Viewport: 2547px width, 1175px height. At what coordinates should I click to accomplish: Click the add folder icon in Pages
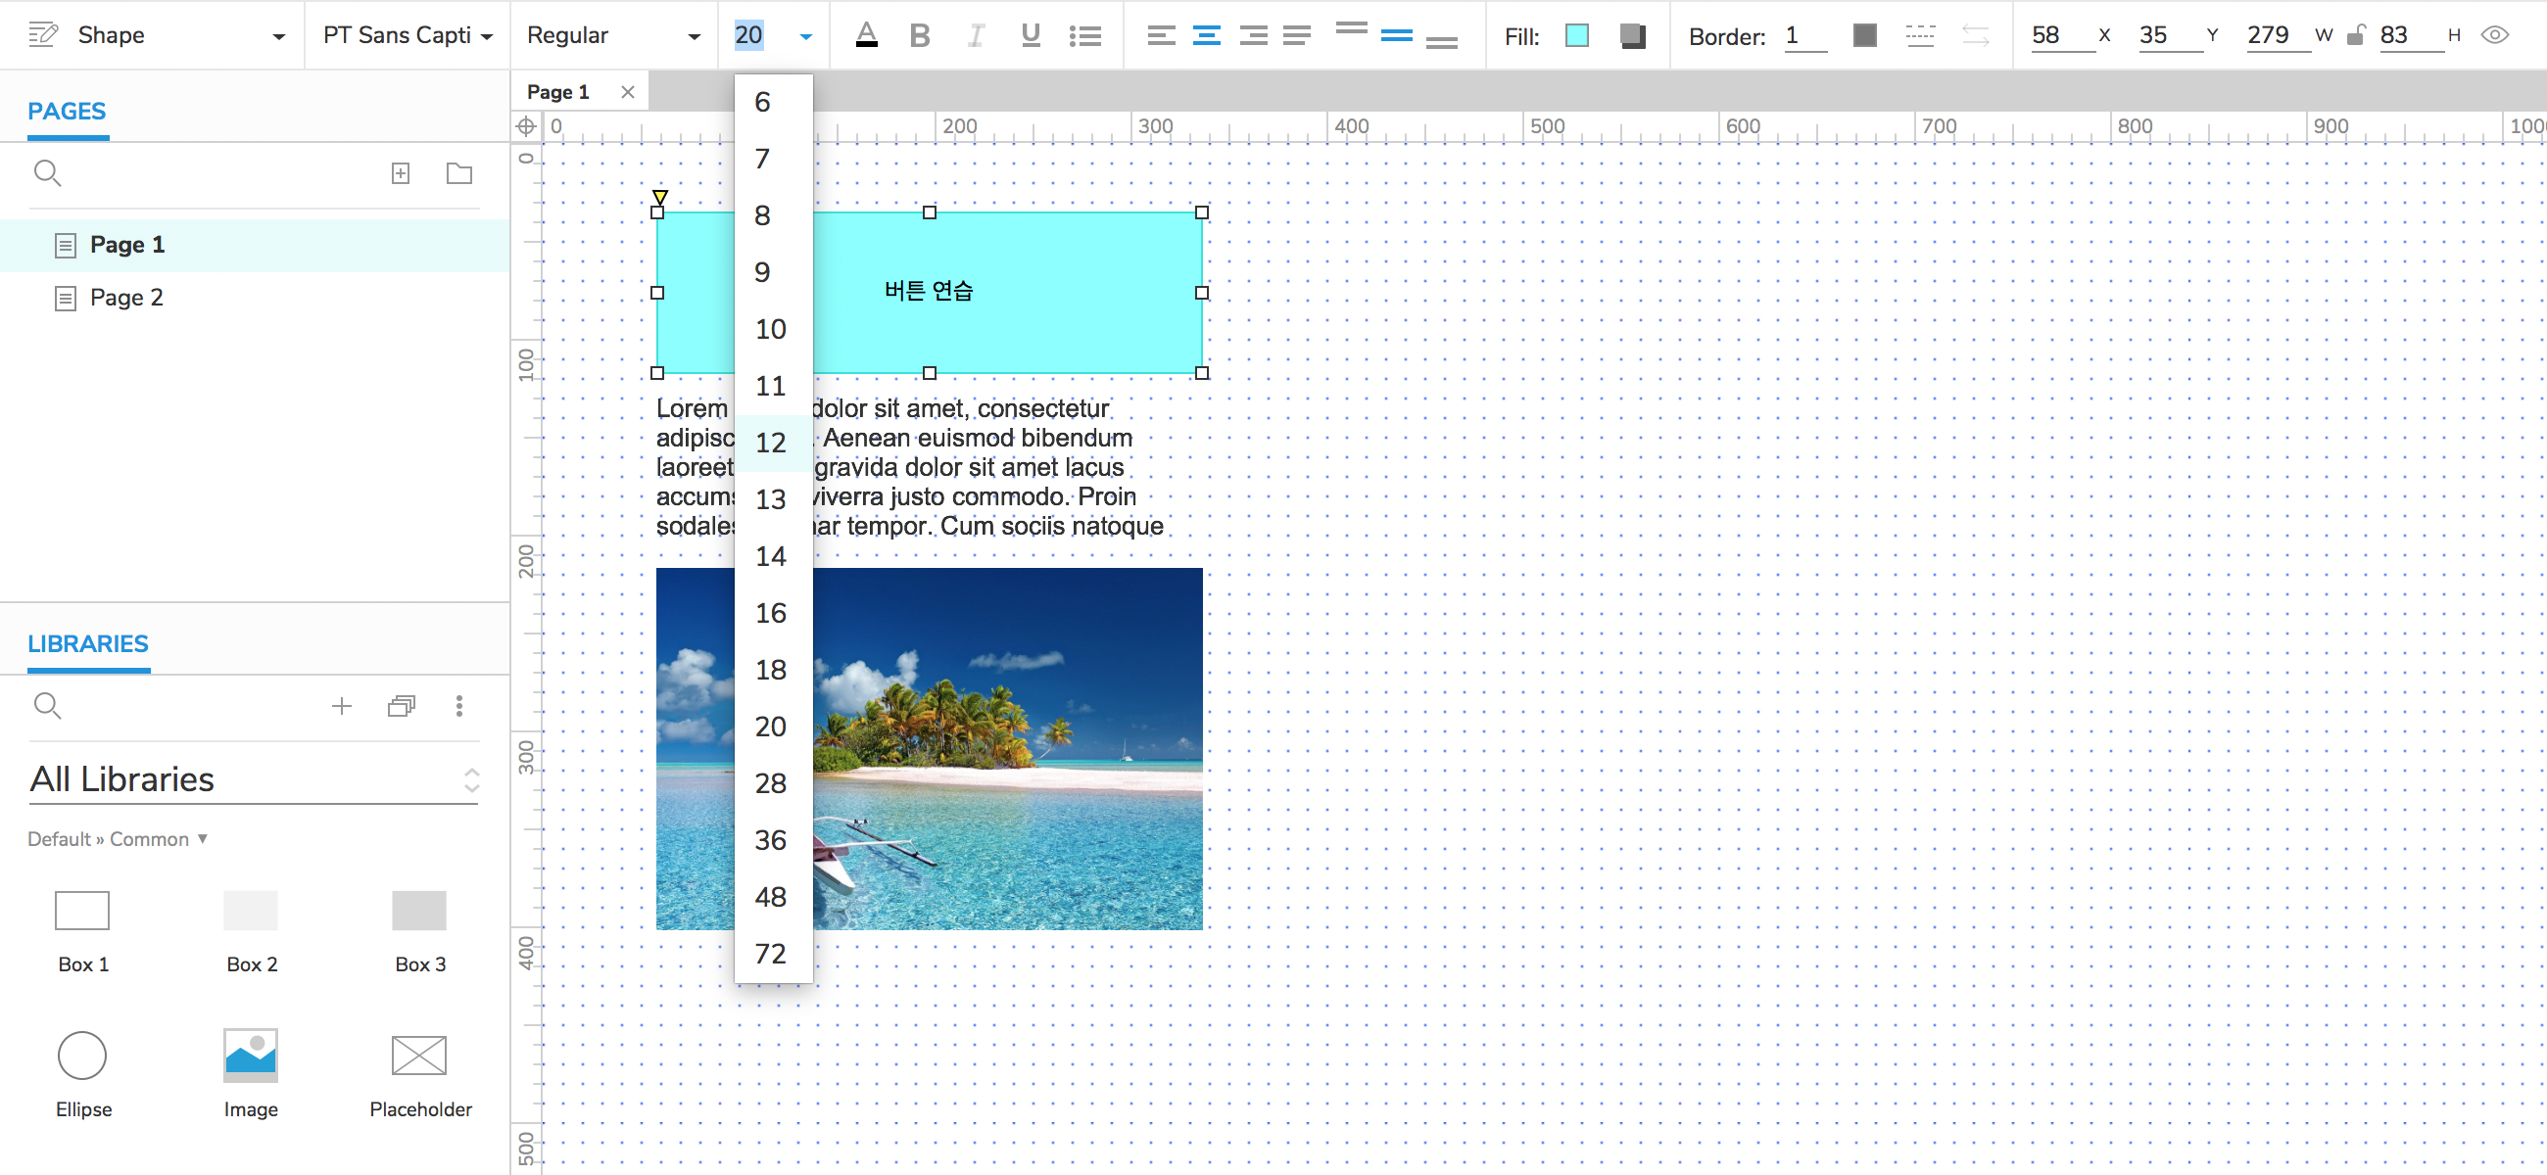click(458, 174)
